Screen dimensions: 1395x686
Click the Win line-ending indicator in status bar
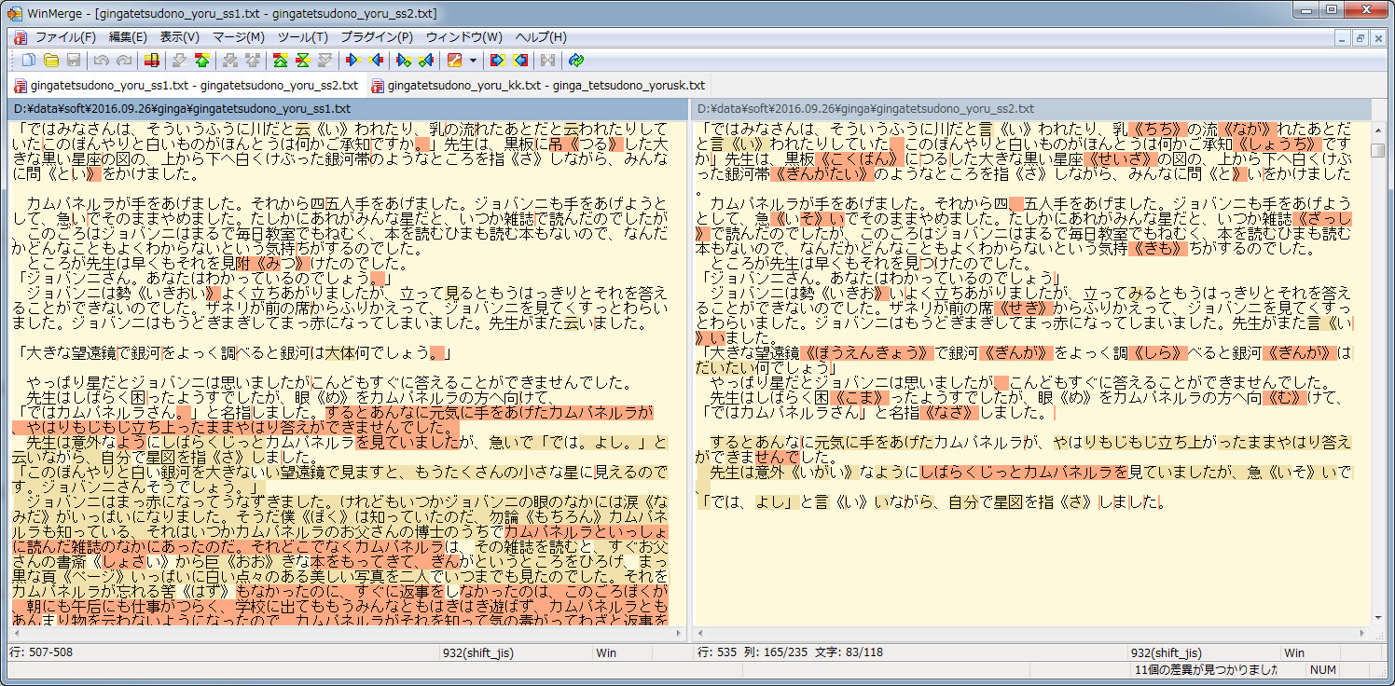click(x=609, y=652)
